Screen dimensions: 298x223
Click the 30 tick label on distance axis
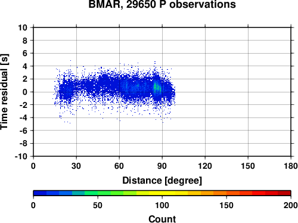pyautogui.click(x=76, y=166)
